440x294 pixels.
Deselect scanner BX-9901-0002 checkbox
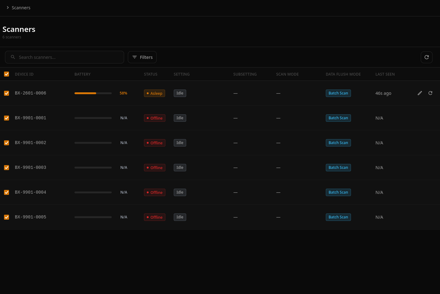(7, 143)
